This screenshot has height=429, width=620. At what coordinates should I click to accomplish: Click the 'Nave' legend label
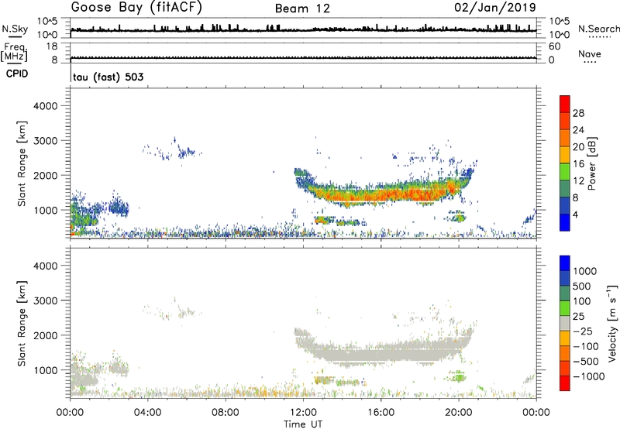[590, 54]
